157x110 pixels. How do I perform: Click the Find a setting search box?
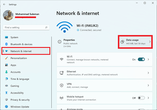(26, 27)
